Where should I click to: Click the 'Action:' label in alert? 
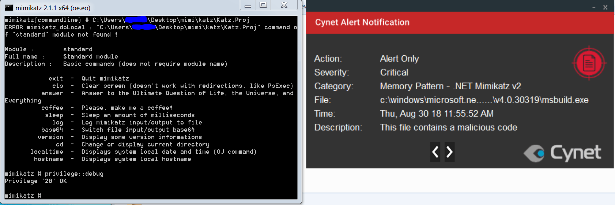pos(328,59)
